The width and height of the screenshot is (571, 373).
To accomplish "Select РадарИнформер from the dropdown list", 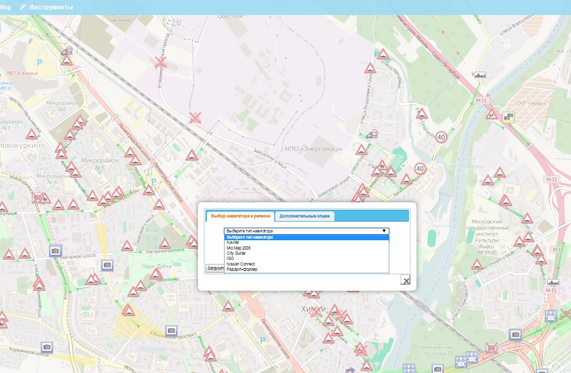I will [x=242, y=269].
